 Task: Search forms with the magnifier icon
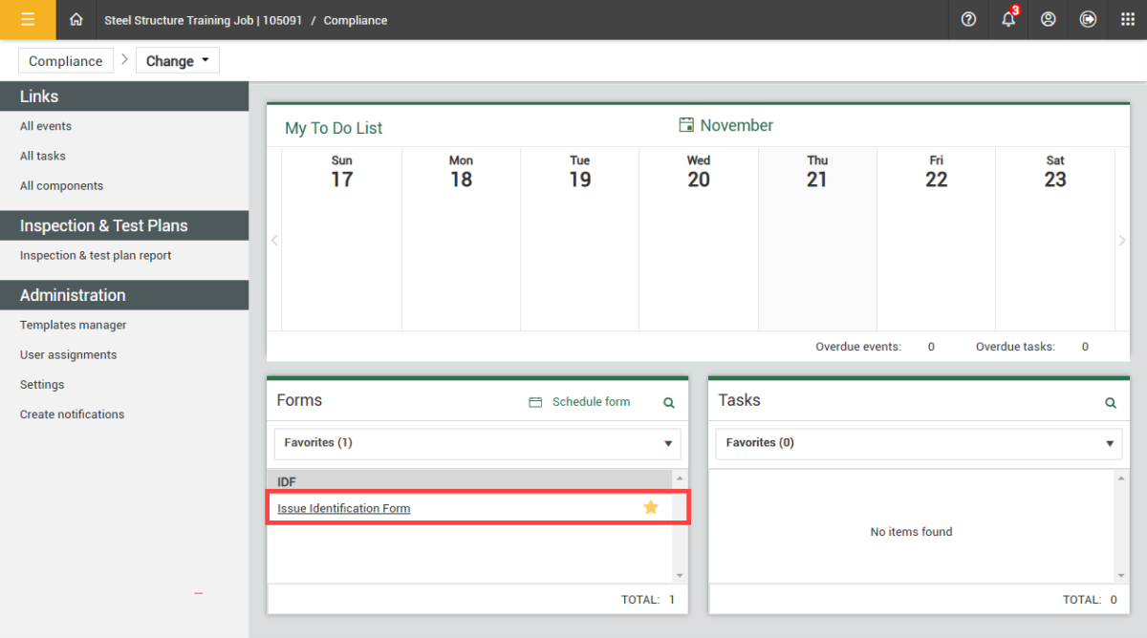[669, 403]
